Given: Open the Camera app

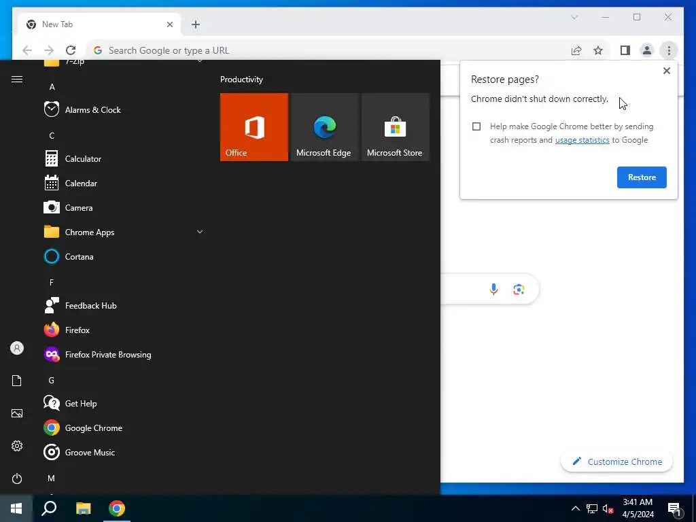Looking at the screenshot, I should click(x=125, y=207).
